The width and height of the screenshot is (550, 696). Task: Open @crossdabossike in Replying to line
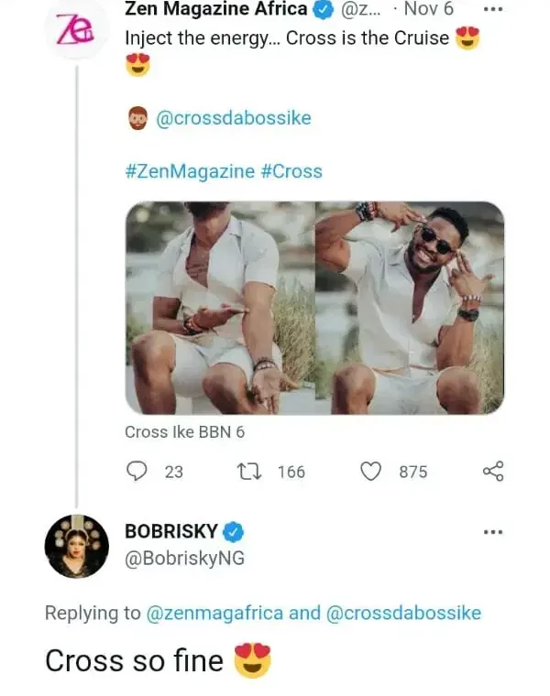[403, 613]
